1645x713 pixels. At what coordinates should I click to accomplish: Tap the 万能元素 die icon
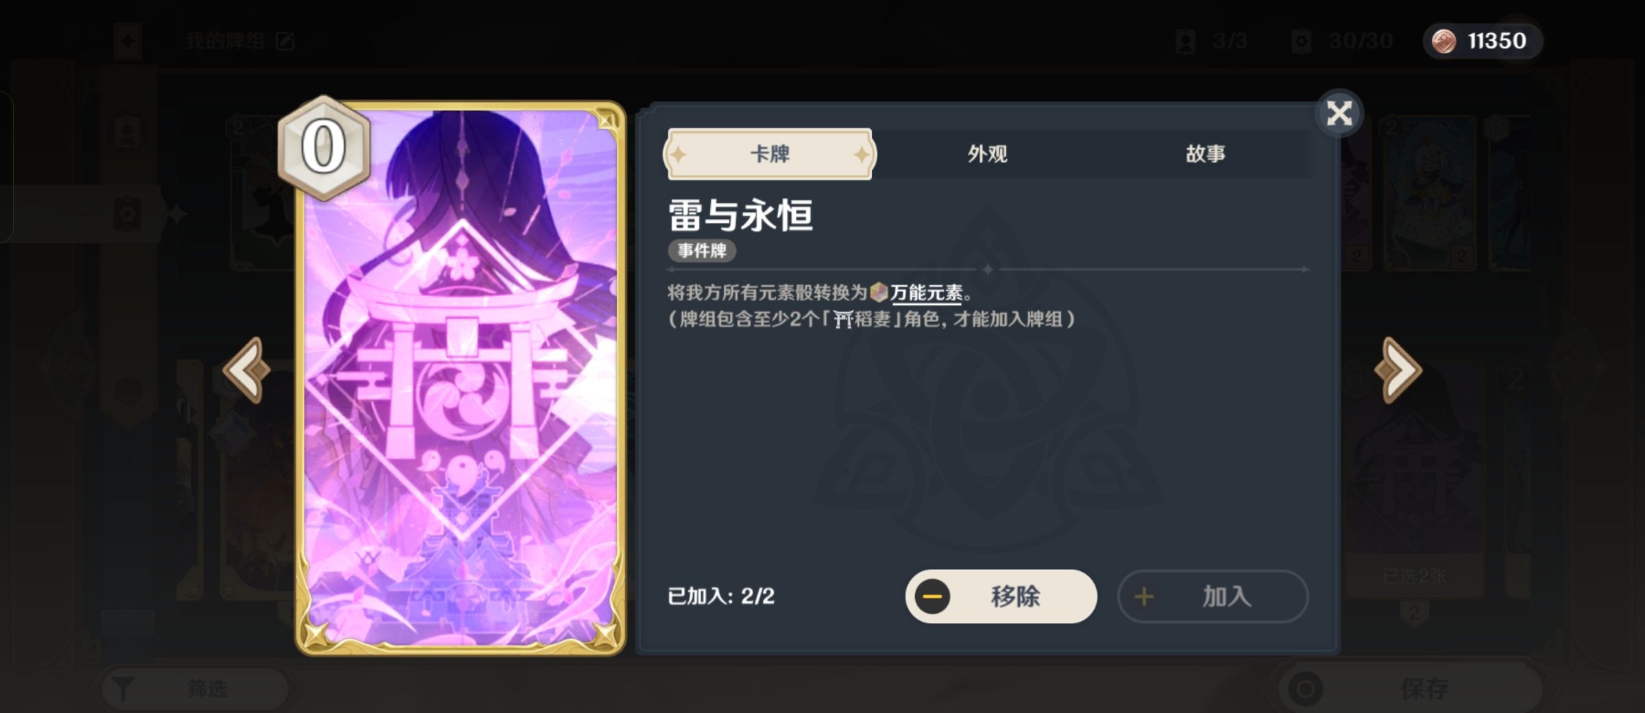point(879,293)
